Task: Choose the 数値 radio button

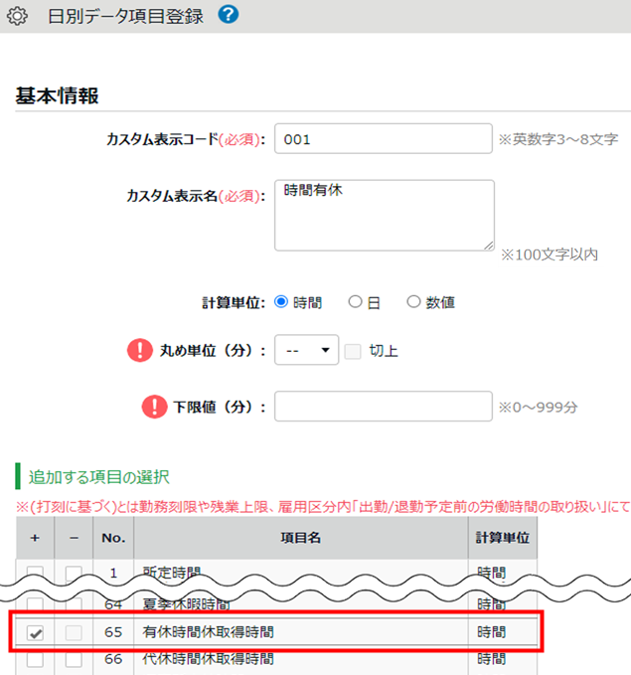Action: tap(413, 303)
